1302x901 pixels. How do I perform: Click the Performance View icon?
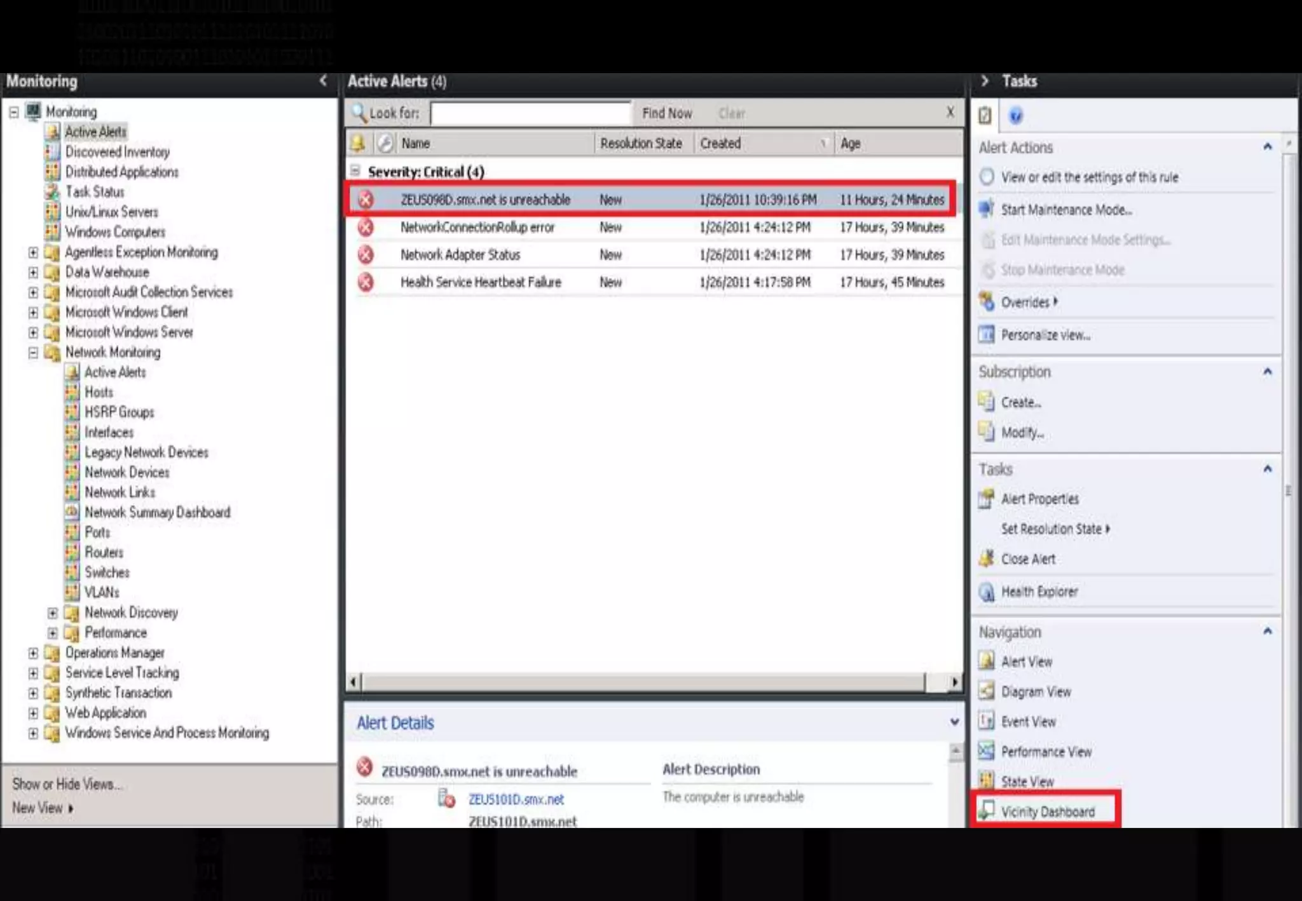987,751
